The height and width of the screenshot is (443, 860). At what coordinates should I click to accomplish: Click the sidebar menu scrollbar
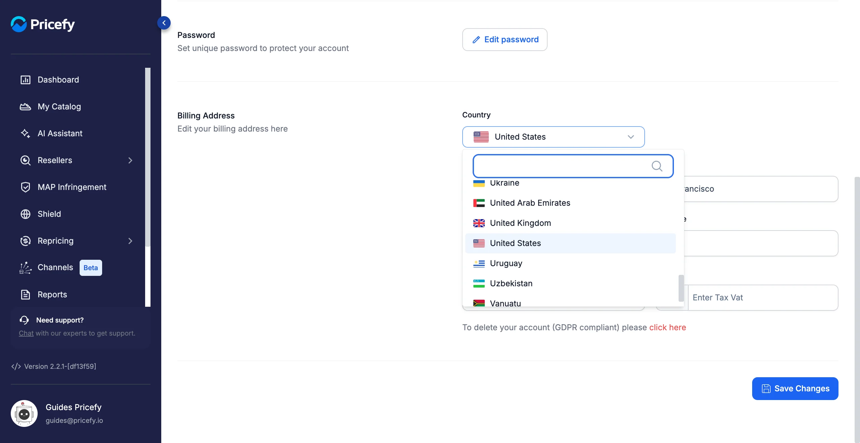point(148,157)
